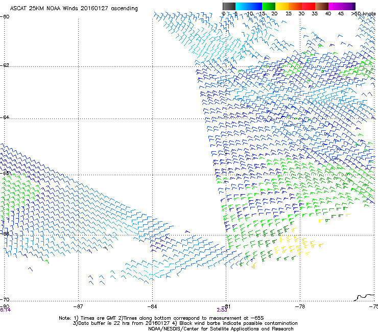Click the ASCAT 25KM NOAA Winds title

click(x=74, y=9)
